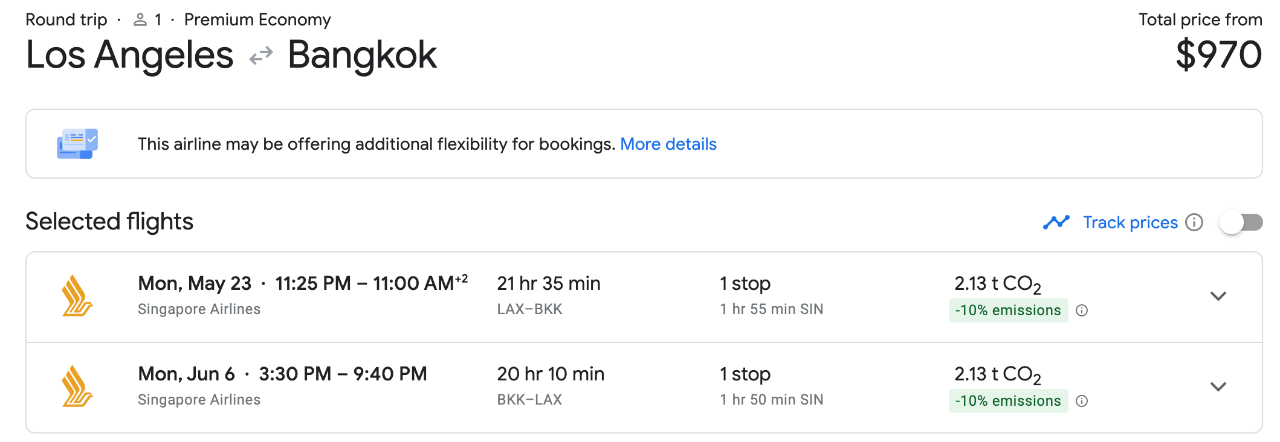Open emissions info icon for BKK–LAX flight

[1082, 401]
